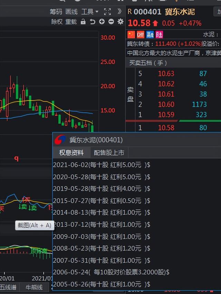The height and width of the screenshot is (294, 221).
Task: Zoom out with the minus icon
Action: pyautogui.click(x=111, y=21)
